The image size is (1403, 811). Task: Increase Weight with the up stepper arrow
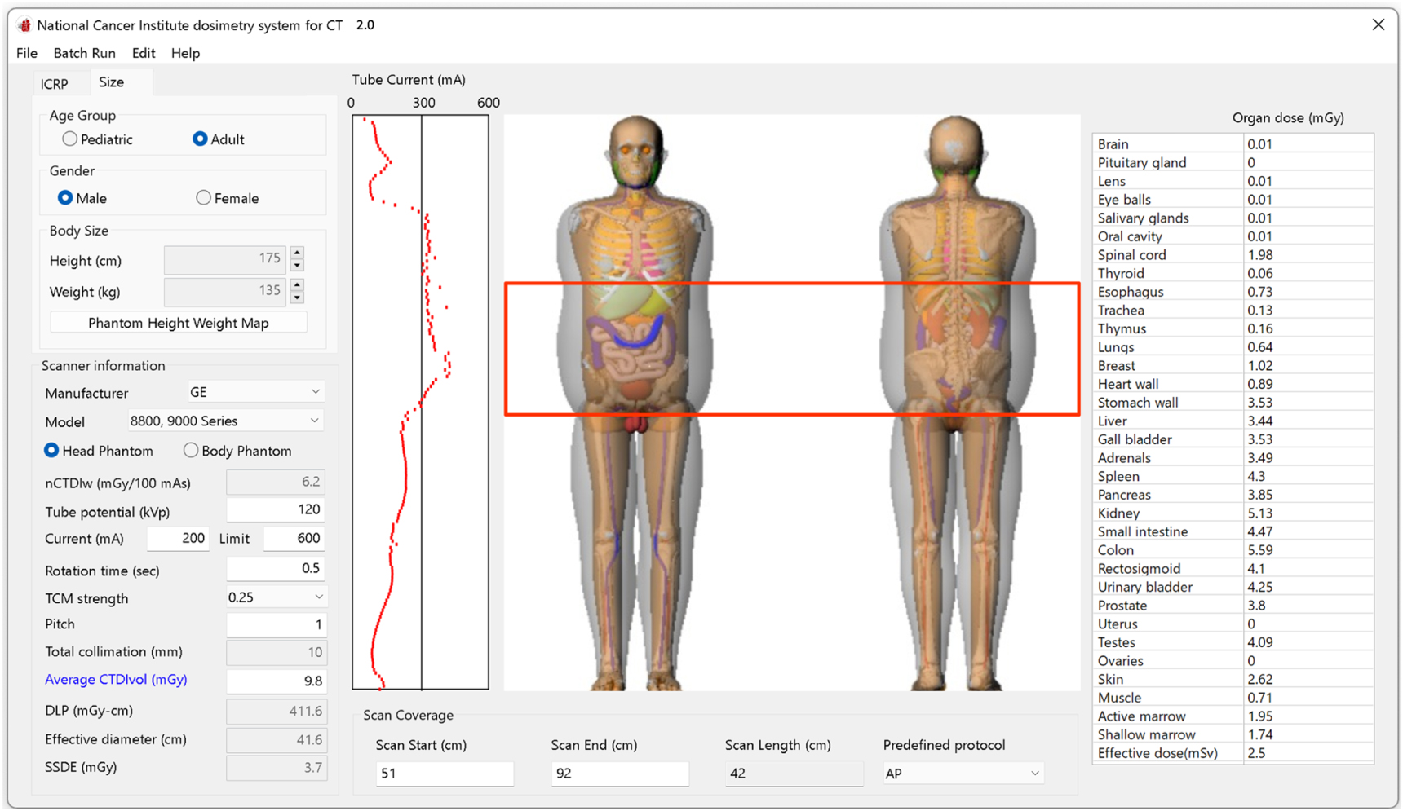[297, 285]
